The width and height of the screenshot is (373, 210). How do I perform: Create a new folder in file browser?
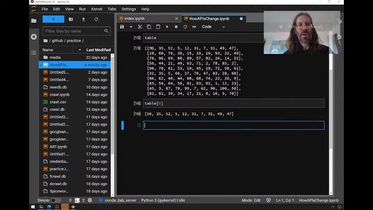point(71,19)
